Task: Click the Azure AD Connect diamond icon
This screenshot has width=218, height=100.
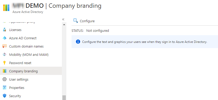Action: (5, 38)
